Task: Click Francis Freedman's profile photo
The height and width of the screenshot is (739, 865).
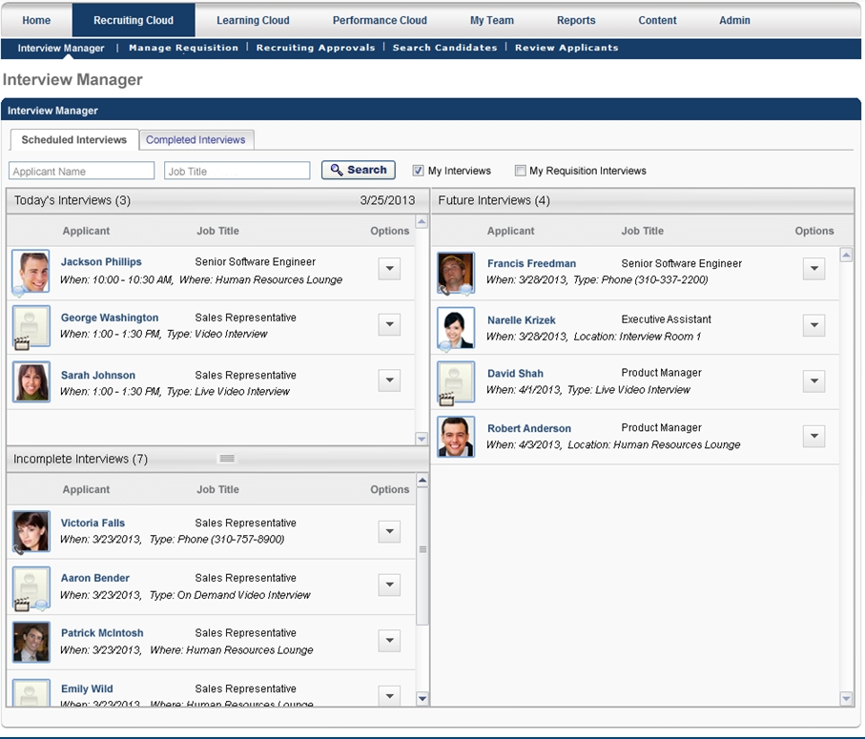Action: pyautogui.click(x=456, y=272)
